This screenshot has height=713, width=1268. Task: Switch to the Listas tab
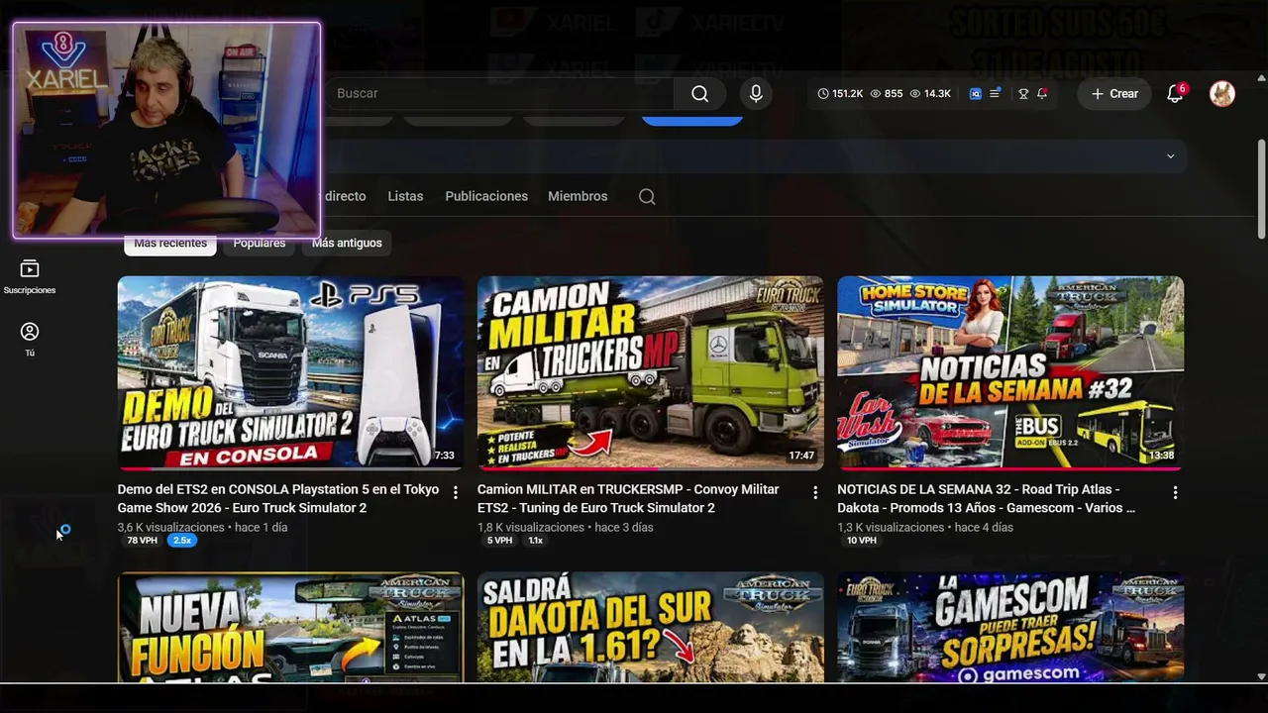(405, 196)
